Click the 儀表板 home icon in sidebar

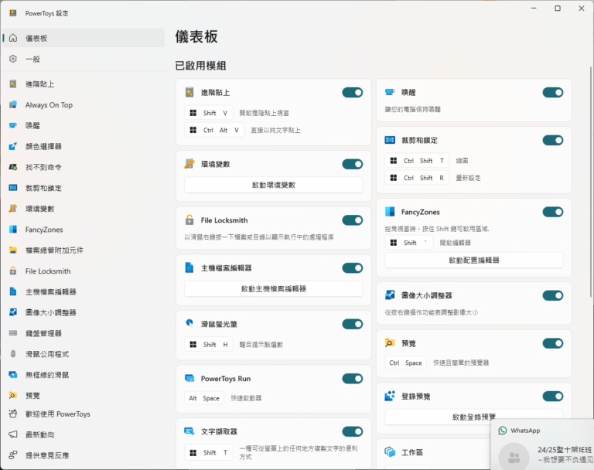tap(13, 38)
